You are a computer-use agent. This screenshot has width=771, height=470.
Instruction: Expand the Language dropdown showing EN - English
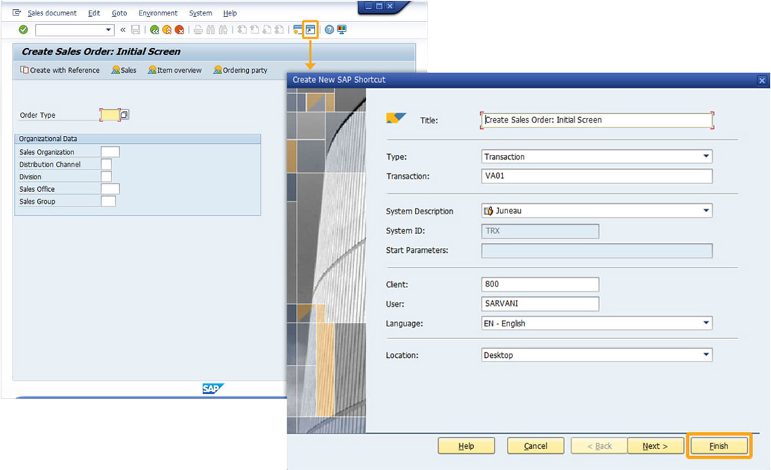click(706, 324)
